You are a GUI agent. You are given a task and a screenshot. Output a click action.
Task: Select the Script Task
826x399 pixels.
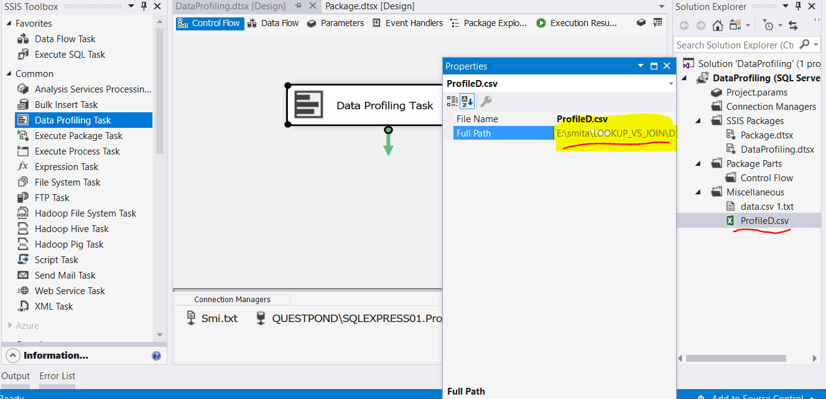(56, 260)
